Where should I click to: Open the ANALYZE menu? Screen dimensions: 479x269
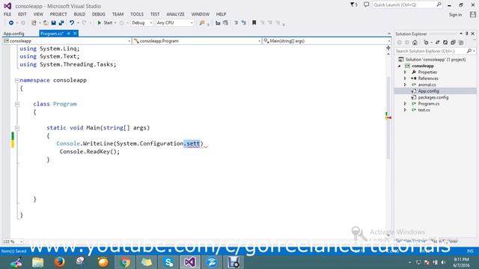[x=175, y=14]
